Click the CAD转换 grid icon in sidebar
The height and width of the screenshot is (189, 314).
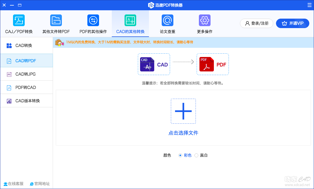[x=9, y=46]
